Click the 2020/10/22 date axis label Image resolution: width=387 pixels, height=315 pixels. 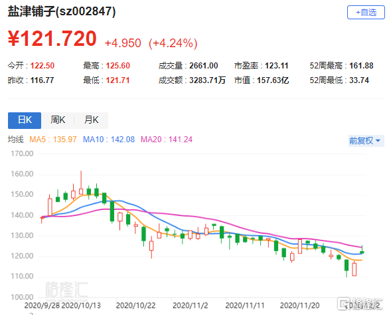135,306
